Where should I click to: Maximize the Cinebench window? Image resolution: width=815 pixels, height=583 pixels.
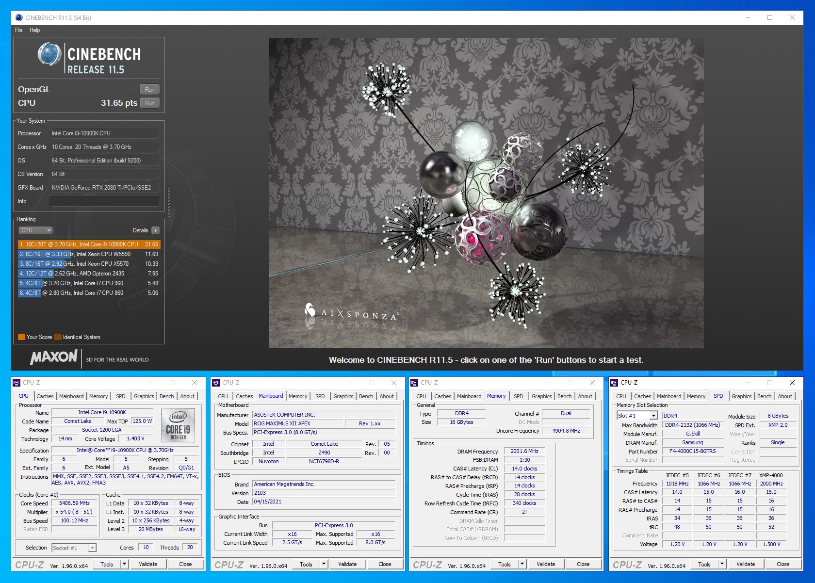click(770, 17)
